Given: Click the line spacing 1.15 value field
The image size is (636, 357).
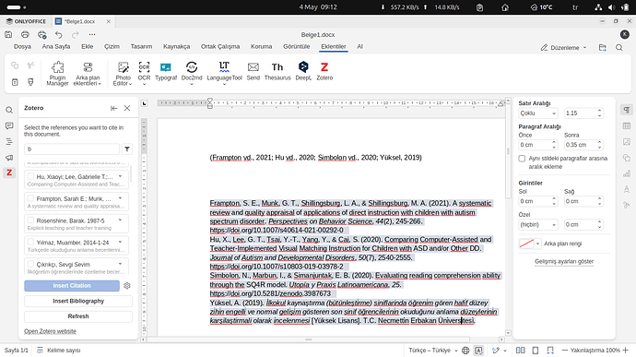Looking at the screenshot, I should pyautogui.click(x=580, y=113).
